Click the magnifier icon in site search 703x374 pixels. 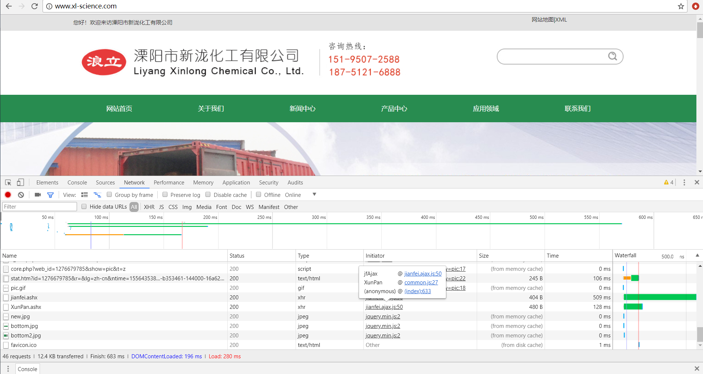612,56
